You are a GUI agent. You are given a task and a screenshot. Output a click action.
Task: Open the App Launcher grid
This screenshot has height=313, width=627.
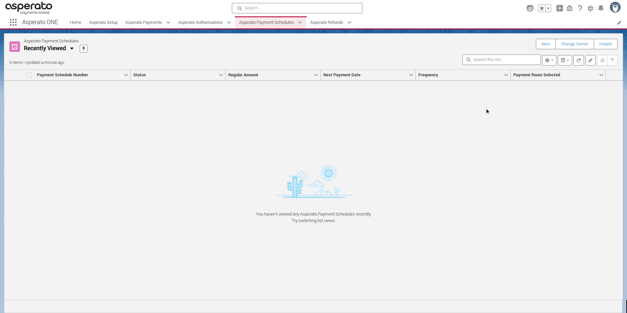coord(13,22)
